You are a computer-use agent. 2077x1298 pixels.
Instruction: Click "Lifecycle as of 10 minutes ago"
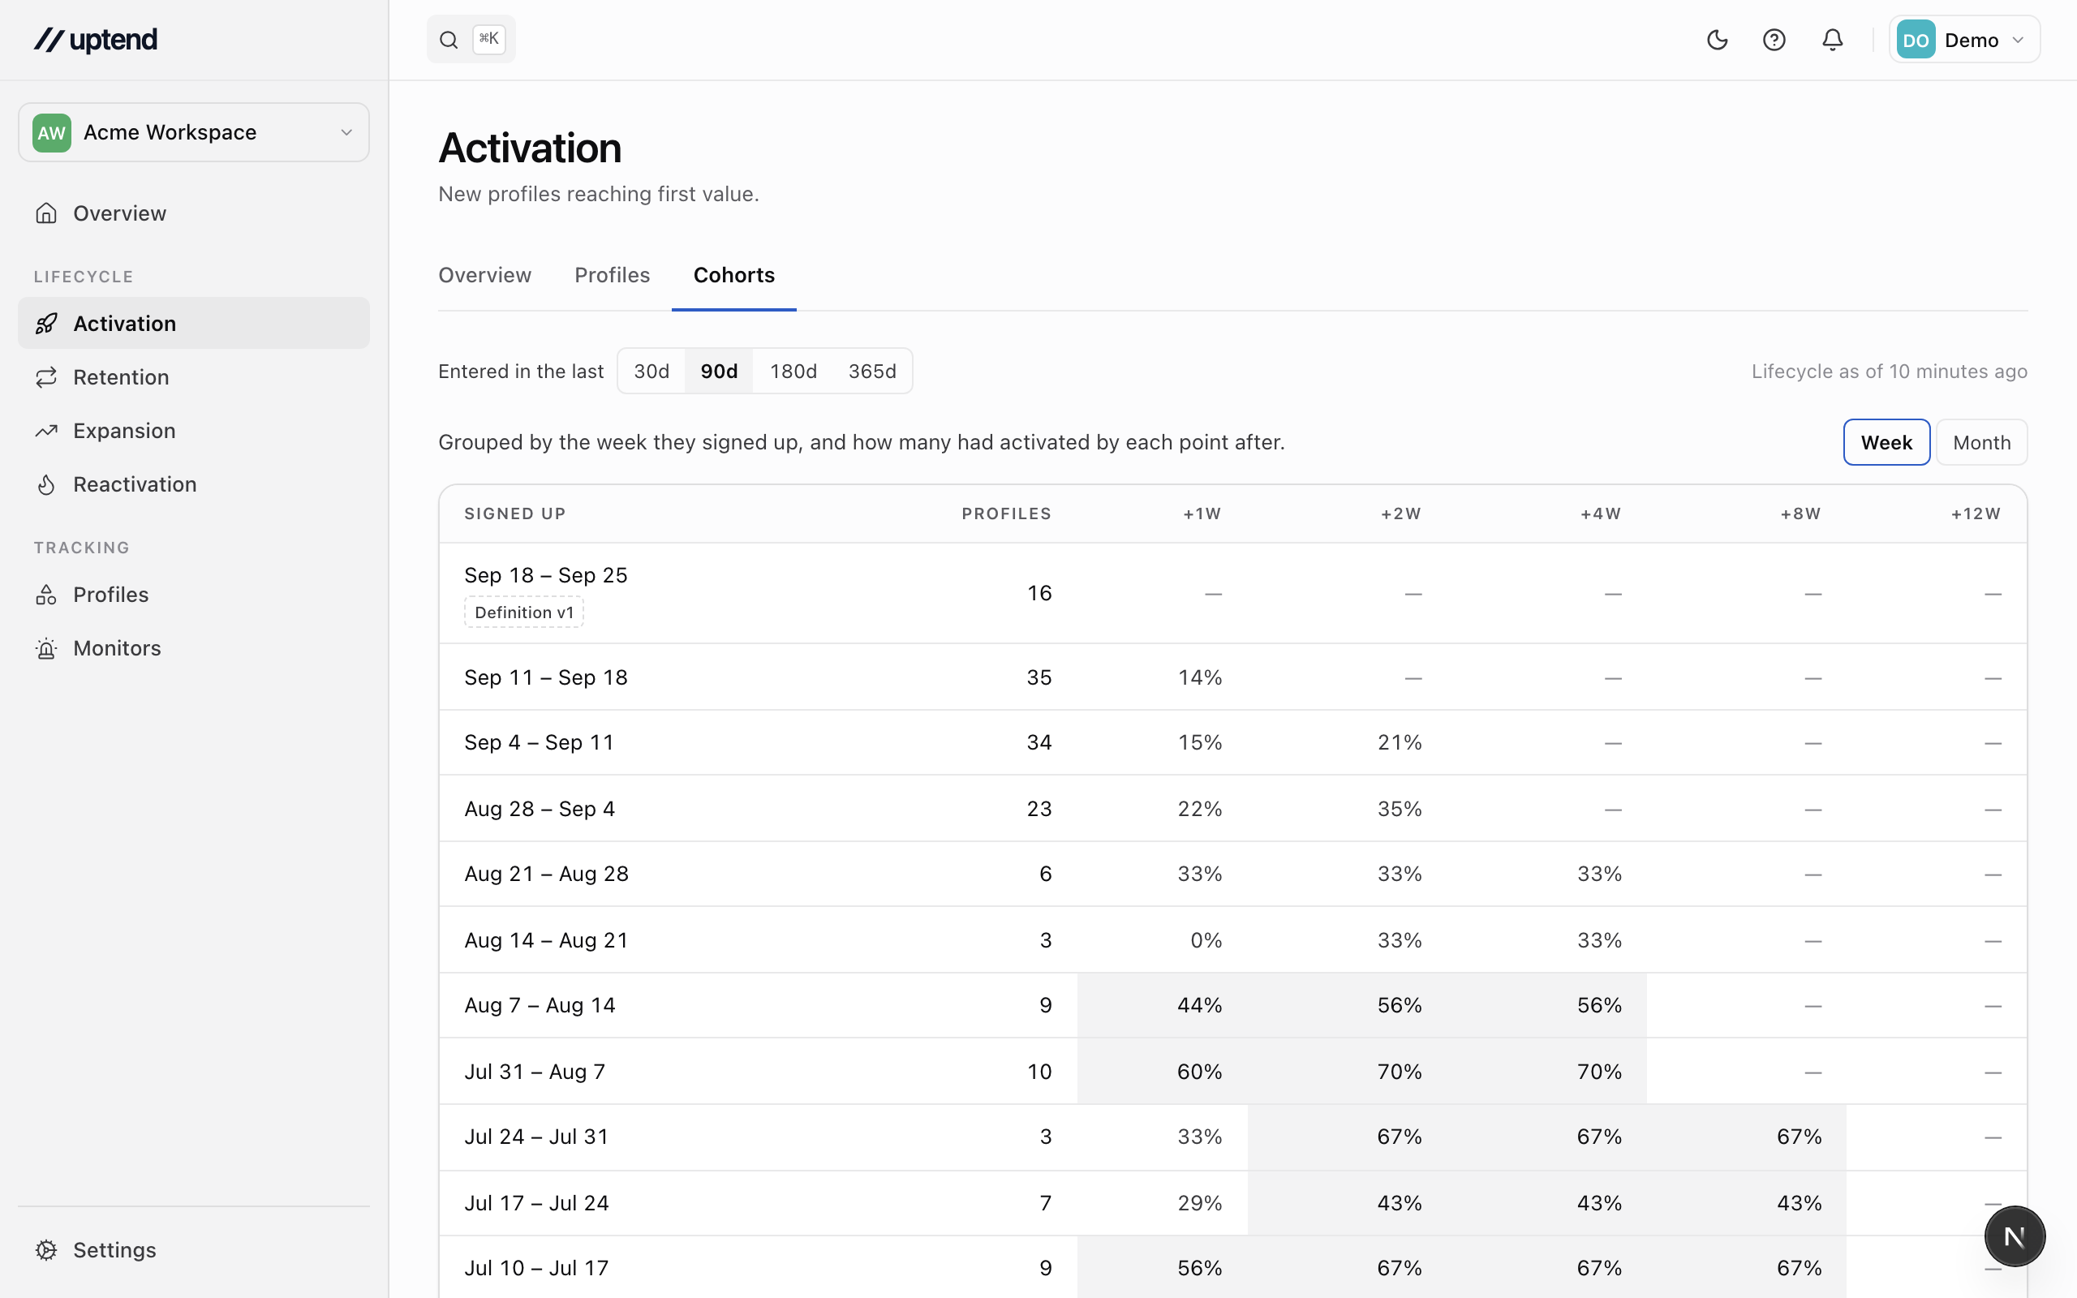pyautogui.click(x=1889, y=371)
